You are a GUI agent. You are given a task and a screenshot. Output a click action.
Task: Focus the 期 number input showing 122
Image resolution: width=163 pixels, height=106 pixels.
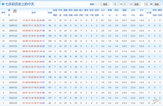[147, 4]
